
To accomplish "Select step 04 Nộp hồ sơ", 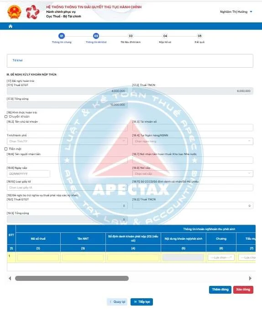I will tap(165, 38).
